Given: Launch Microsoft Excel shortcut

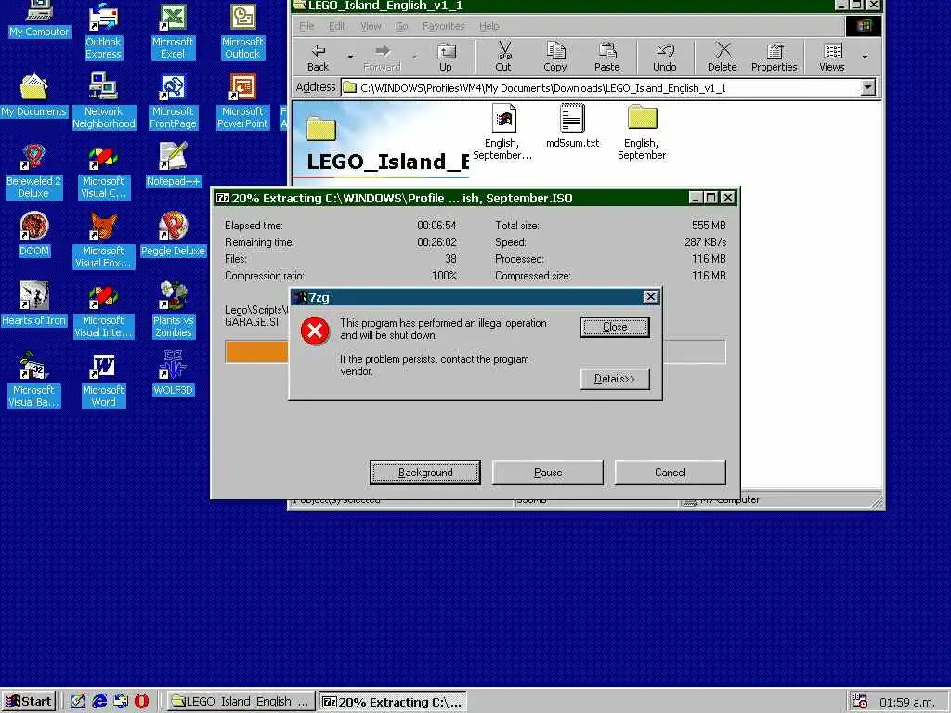Looking at the screenshot, I should (x=173, y=31).
